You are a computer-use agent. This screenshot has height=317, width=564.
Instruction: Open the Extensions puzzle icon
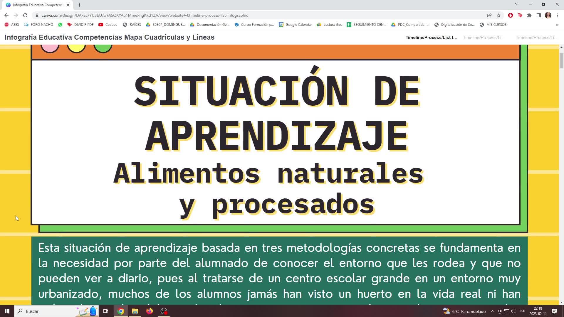529,15
